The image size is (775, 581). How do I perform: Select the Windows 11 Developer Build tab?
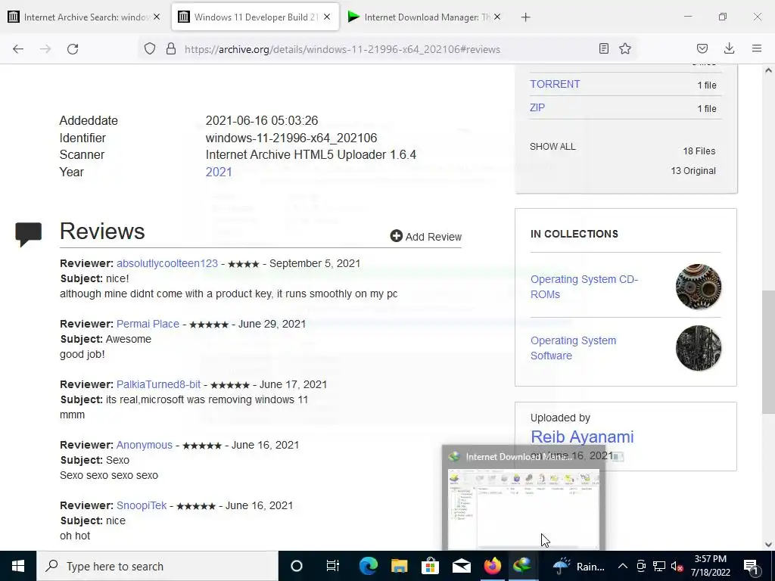(256, 17)
